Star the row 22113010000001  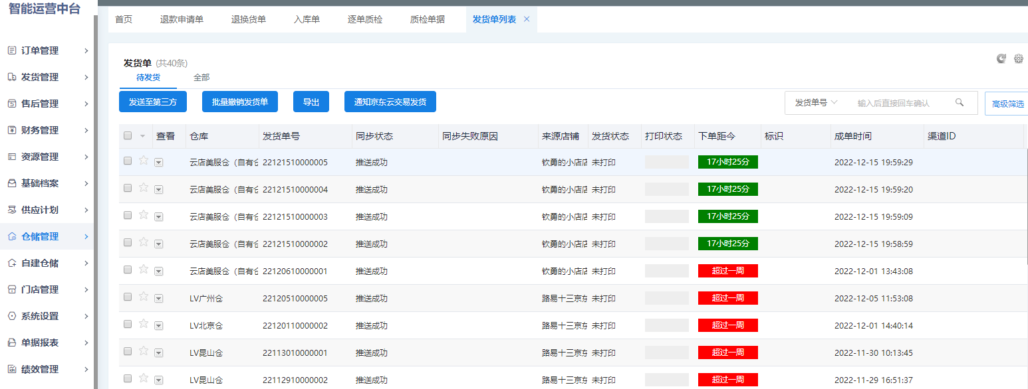[x=143, y=351]
